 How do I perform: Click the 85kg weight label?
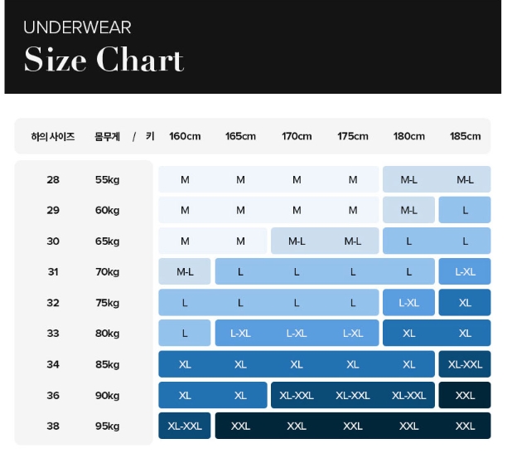(x=107, y=364)
